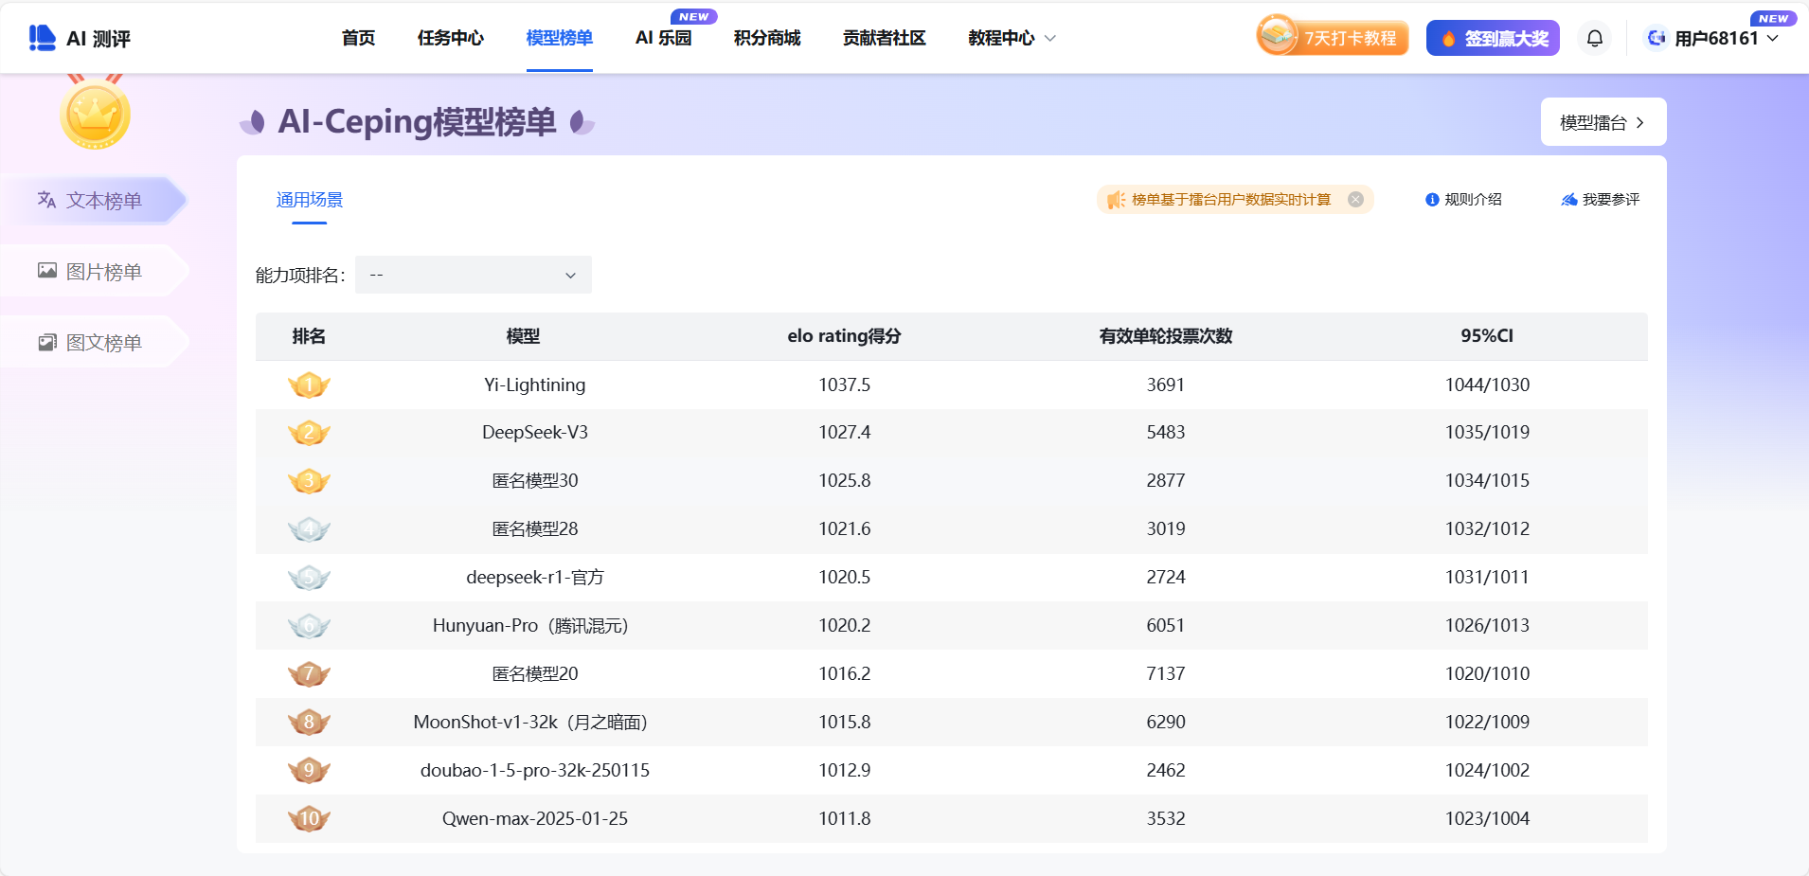Open the notification bell
Viewport: 1809px width, 876px height.
1595,38
